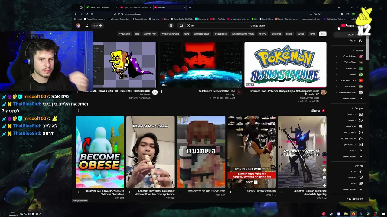
Task: Open options menu for Larper Vs Real Fan short
Action: coord(281,192)
